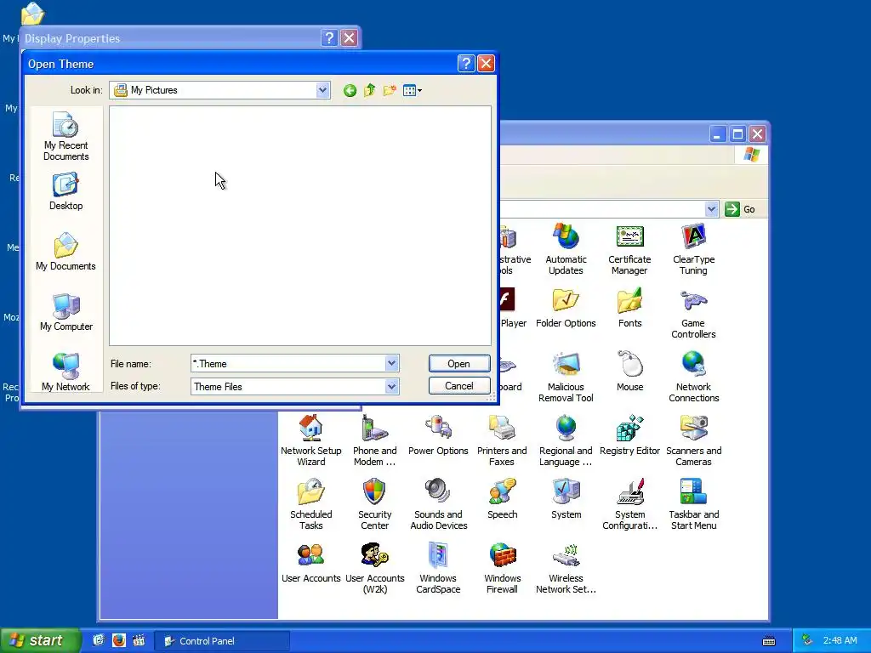This screenshot has height=653, width=871.
Task: Click Control Panel taskbar button
Action: point(221,641)
